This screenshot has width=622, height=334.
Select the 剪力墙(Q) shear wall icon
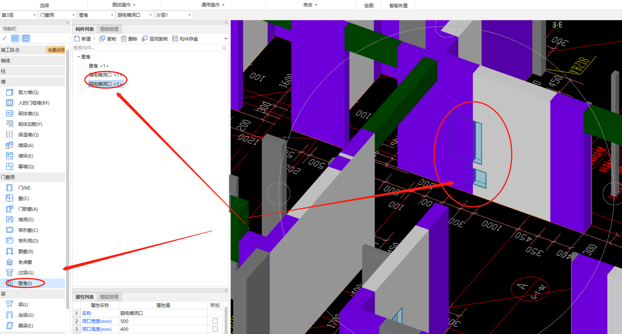10,92
